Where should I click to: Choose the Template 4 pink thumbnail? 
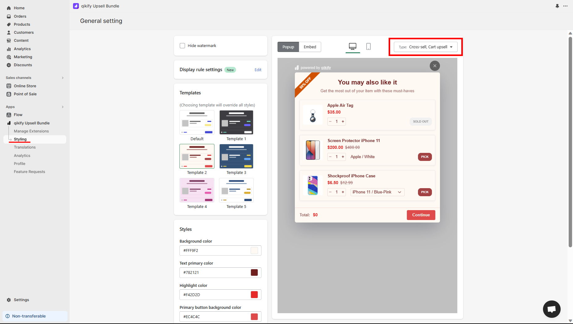[x=197, y=190]
